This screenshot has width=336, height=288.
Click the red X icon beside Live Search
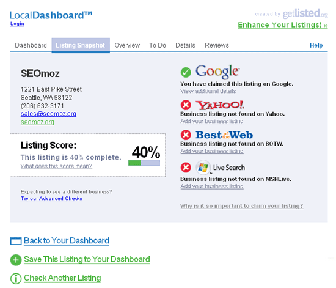tap(186, 168)
